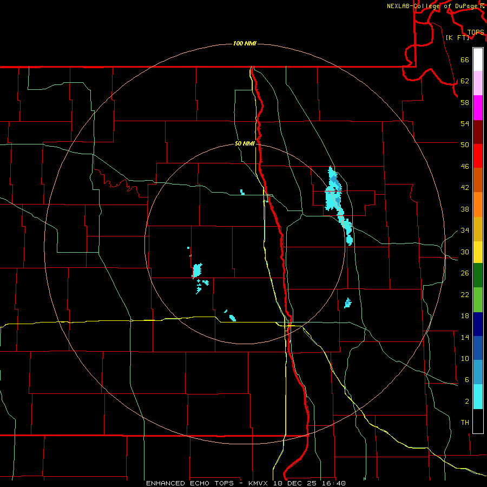The image size is (487, 487).
Task: Click the white swatch in the tops legend
Action: point(478,60)
